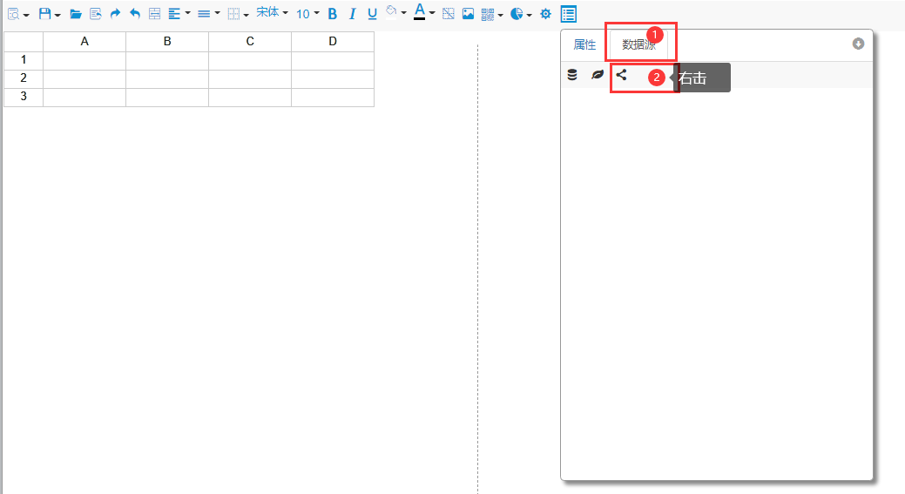This screenshot has height=494, width=905.
Task: Expand the vertical alignment dropdown arrow
Action: (217, 13)
